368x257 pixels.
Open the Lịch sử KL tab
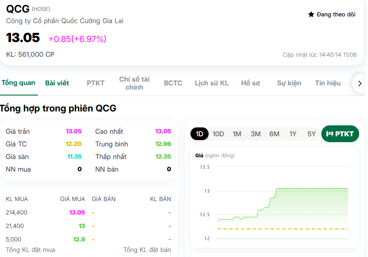[x=212, y=83]
